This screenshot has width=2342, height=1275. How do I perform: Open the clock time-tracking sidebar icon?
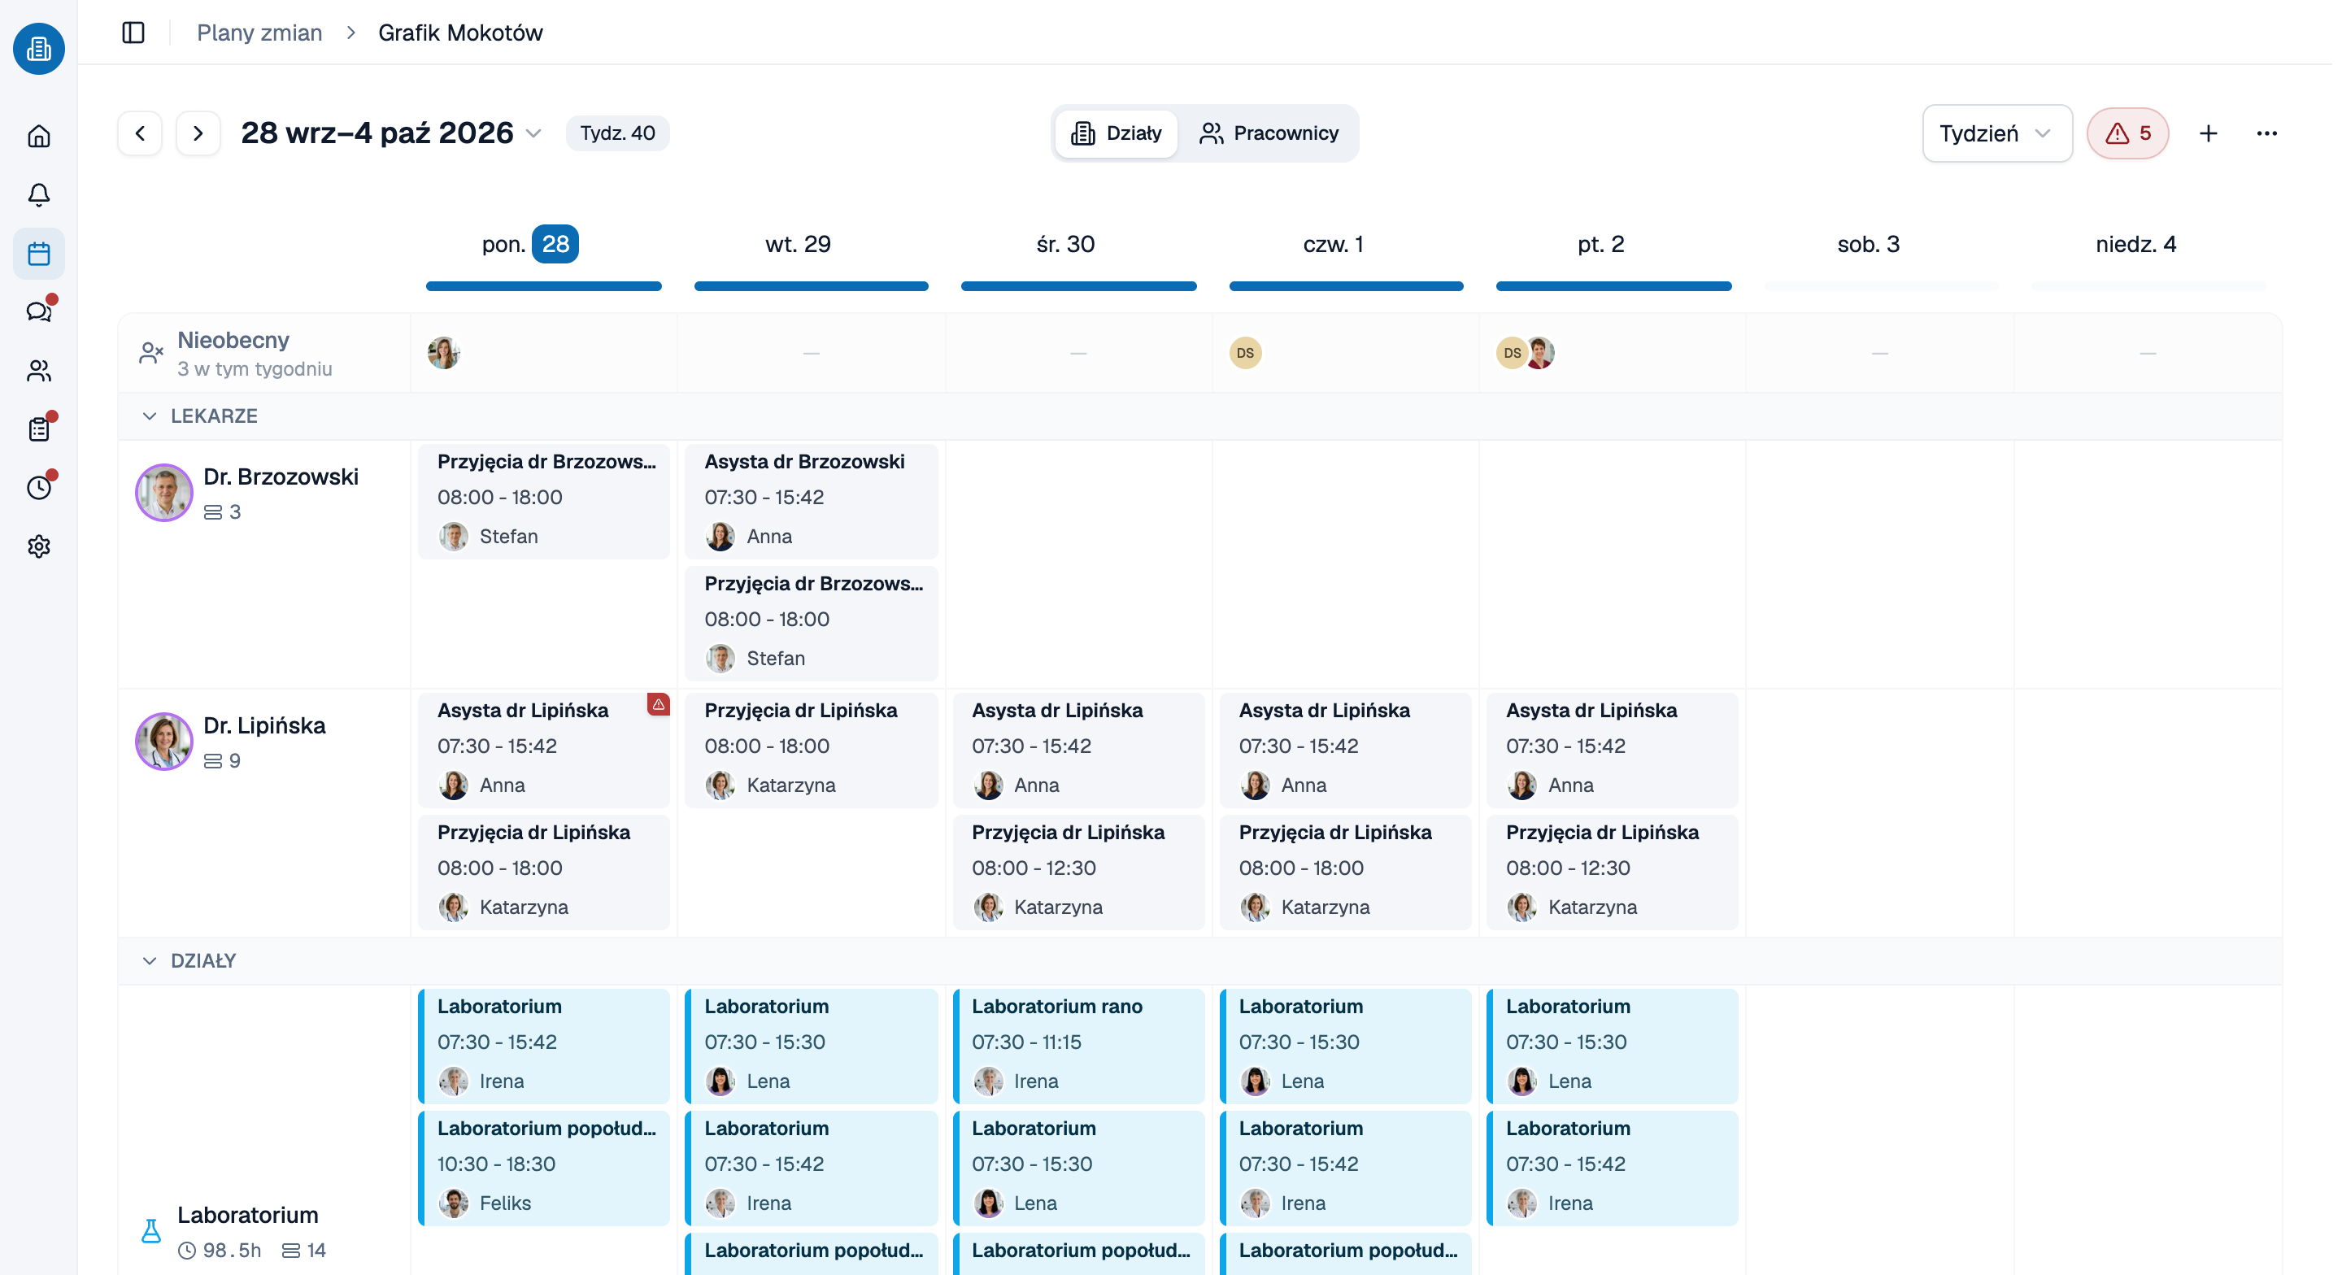point(38,487)
